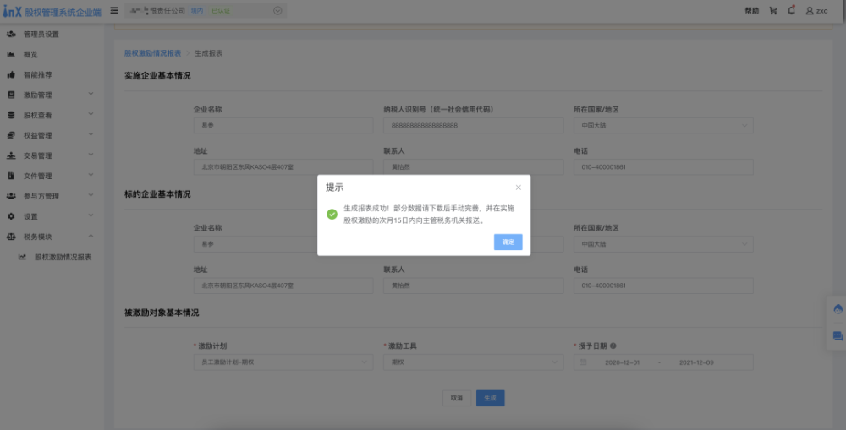Click the 股权激励情况报表 breadcrumb link
This screenshot has width=846, height=430.
click(152, 53)
